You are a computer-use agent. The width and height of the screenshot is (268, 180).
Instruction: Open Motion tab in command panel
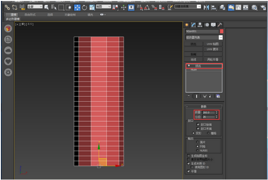[x=207, y=25]
